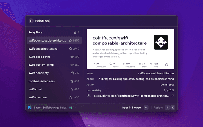Click the star icon for swift-snapshot-testing

[70, 49]
